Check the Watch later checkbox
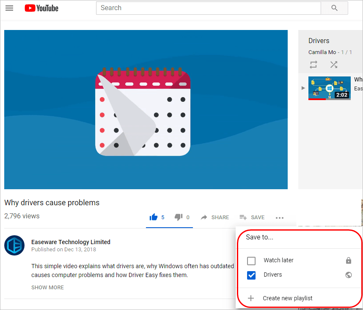The height and width of the screenshot is (310, 363). pyautogui.click(x=251, y=261)
